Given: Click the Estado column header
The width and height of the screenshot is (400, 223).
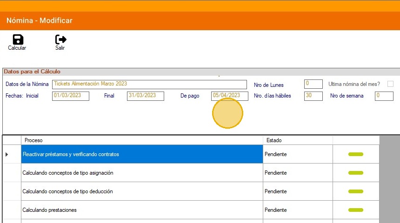Looking at the screenshot, I should click(298, 140).
